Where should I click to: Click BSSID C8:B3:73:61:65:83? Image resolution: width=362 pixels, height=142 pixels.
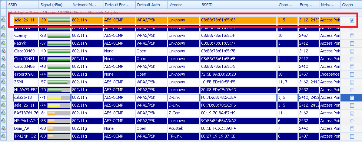(x=238, y=20)
